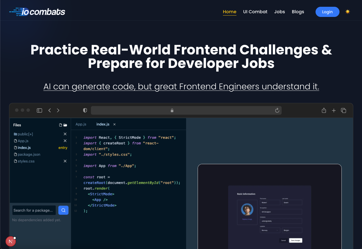The width and height of the screenshot is (362, 249).
Task: Remove styles.css using its X control
Action: pos(65,161)
